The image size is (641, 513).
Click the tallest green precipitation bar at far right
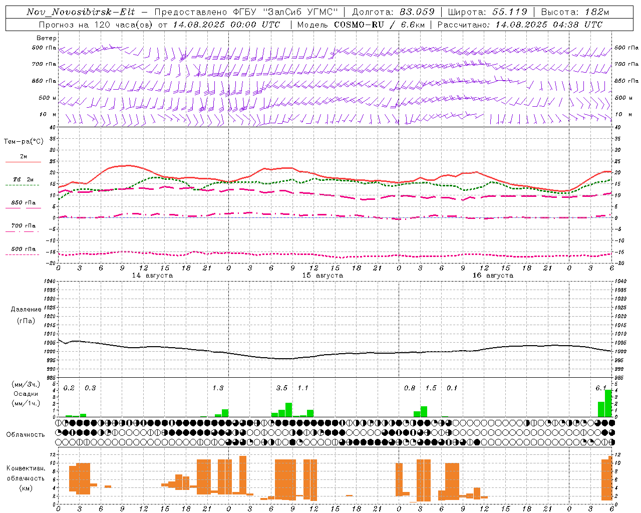coord(608,403)
